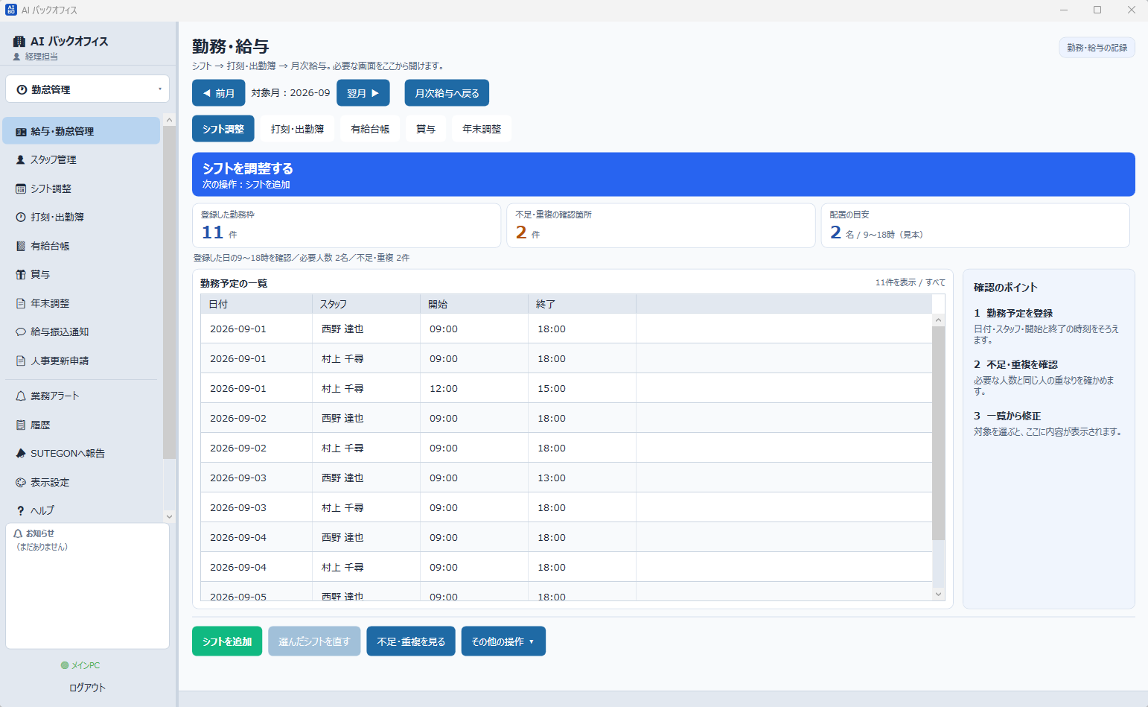The image size is (1148, 707).
Task: Click the 表示設定 palette icon
Action: pyautogui.click(x=21, y=483)
